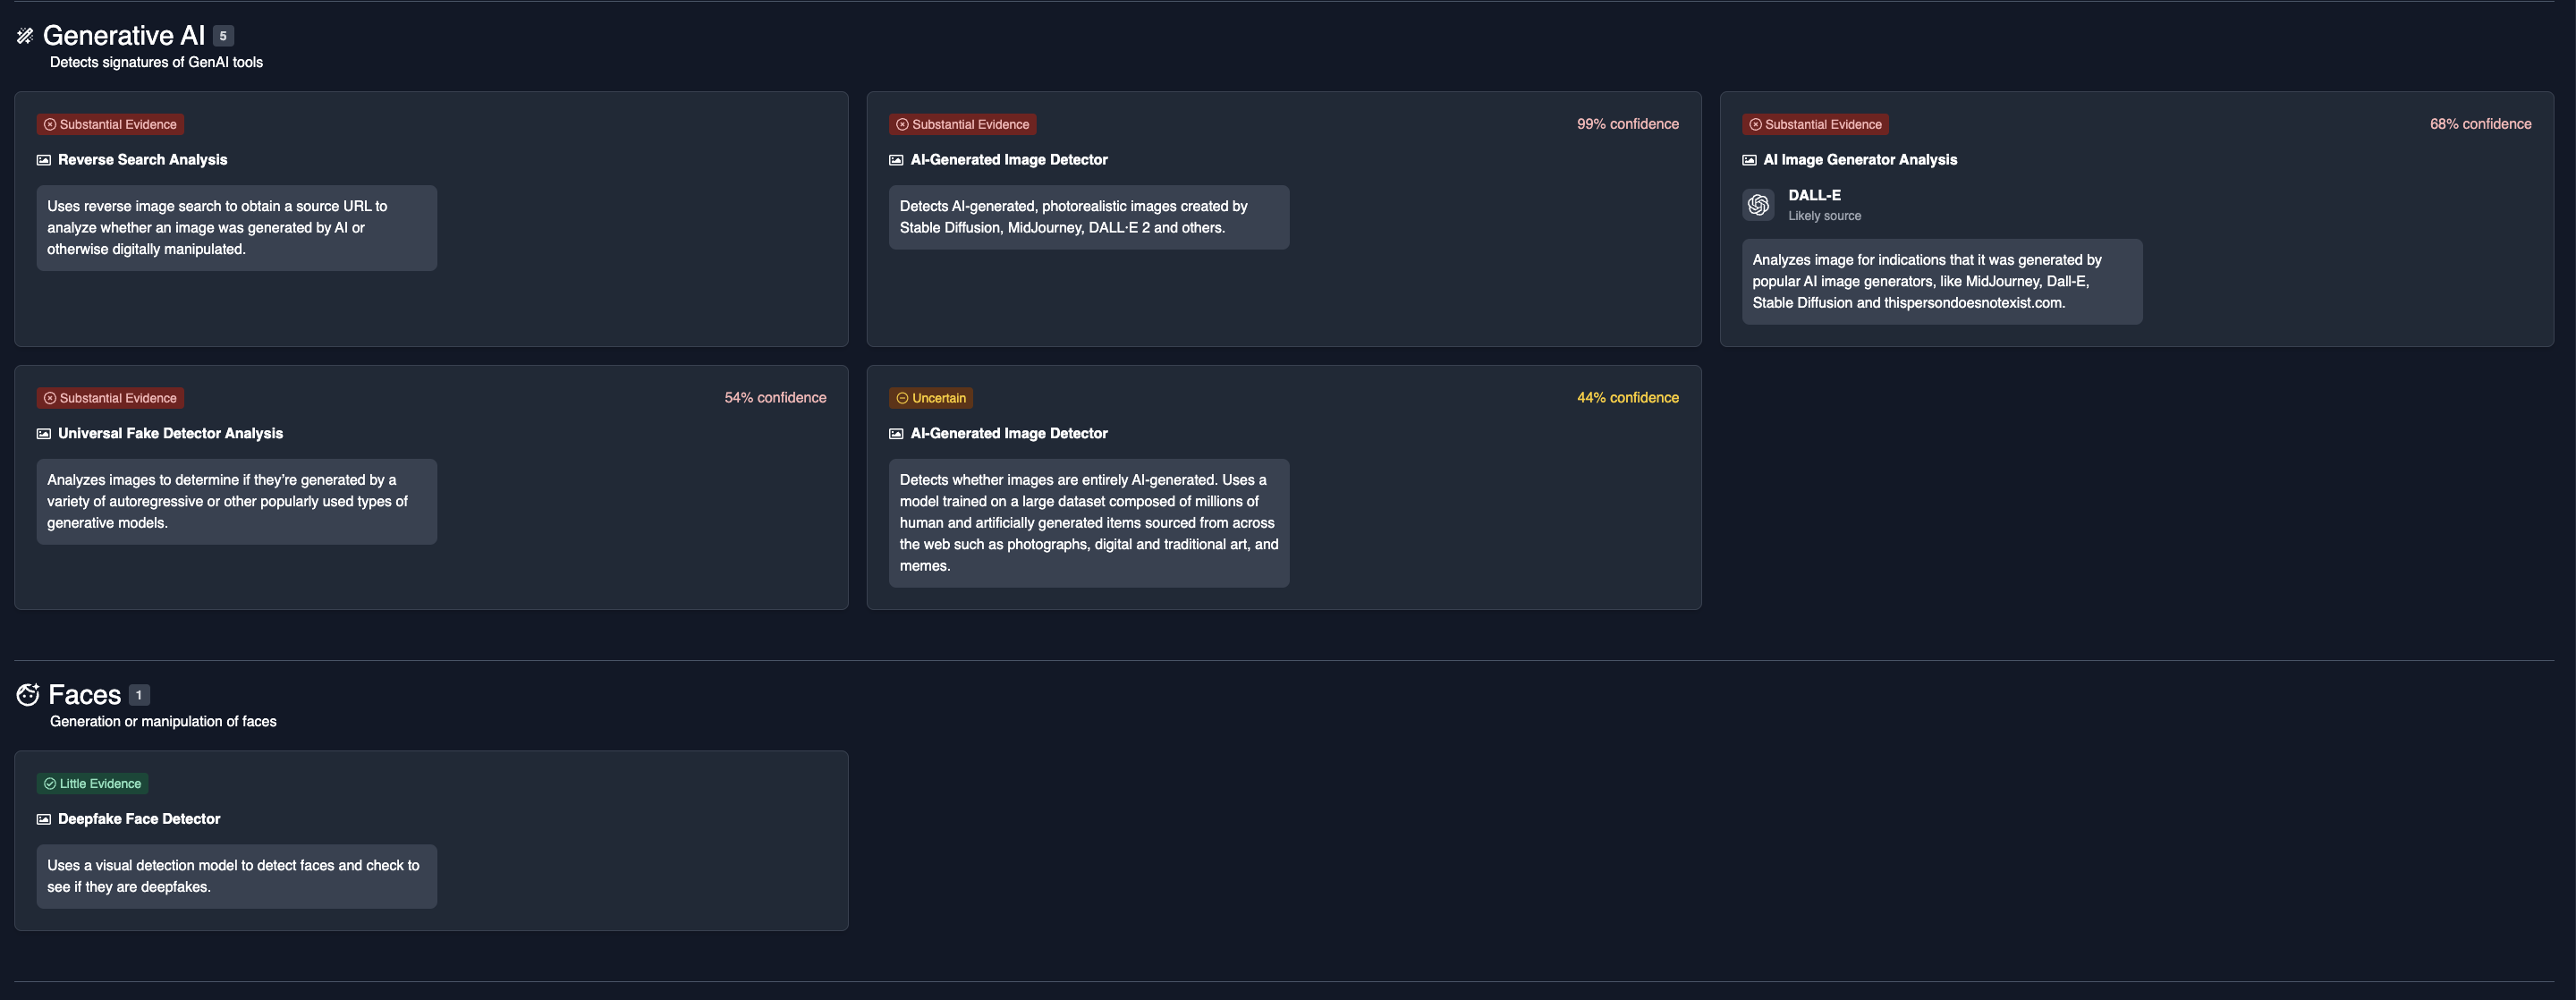Click image icon beside 44% confidence AI-Generated Image Detector

point(896,434)
